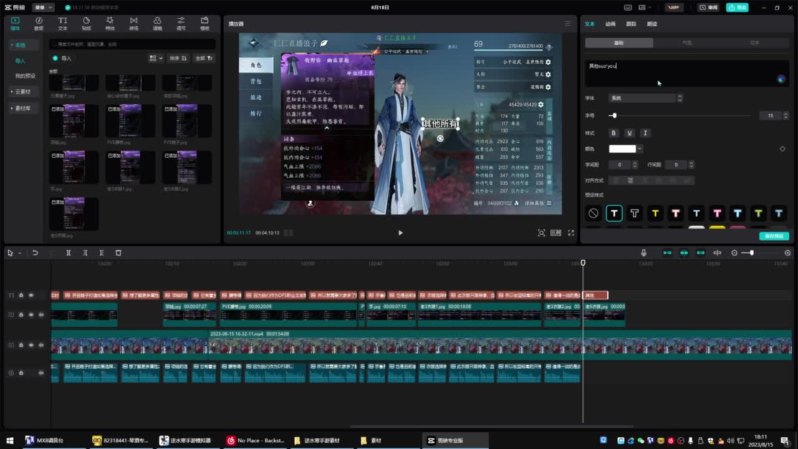The width and height of the screenshot is (798, 449).
Task: Click the trim-right tool in timeline toolbar
Action: (102, 253)
